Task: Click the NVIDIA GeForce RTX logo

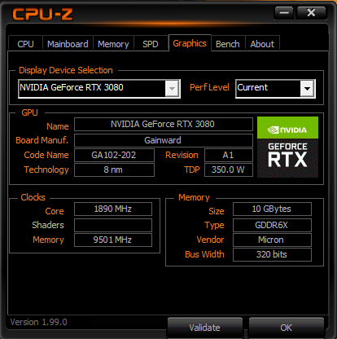Action: click(287, 147)
